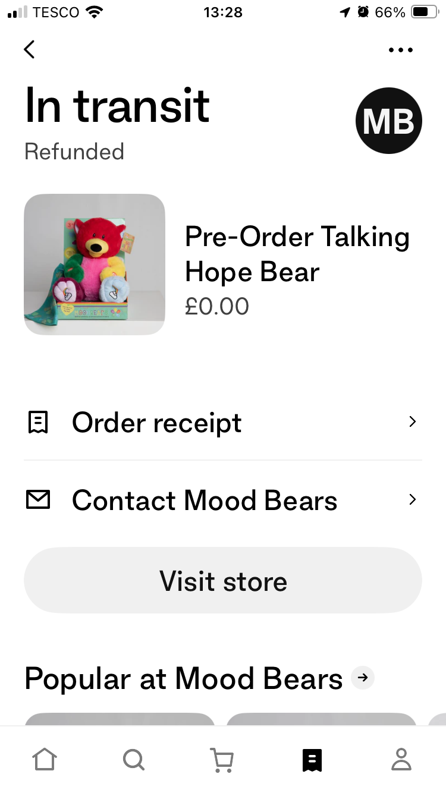
Task: Tap the first popular product card
Action: [119, 719]
